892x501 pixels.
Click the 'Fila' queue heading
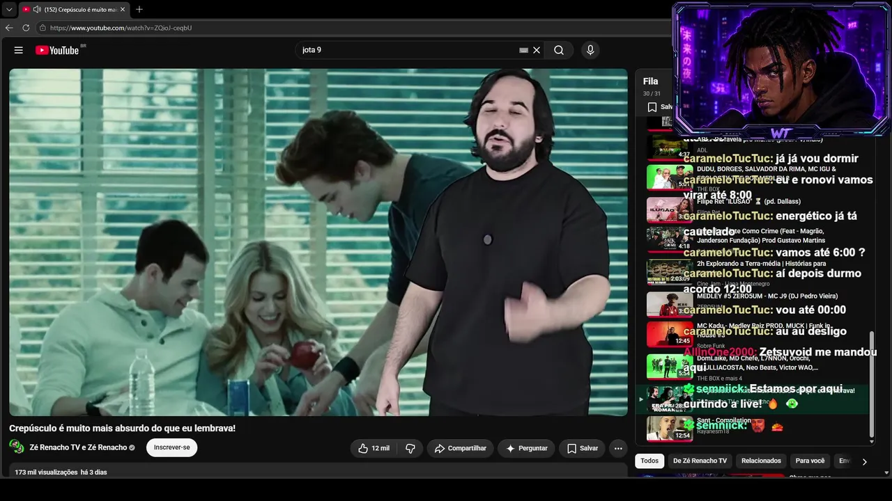pyautogui.click(x=650, y=81)
